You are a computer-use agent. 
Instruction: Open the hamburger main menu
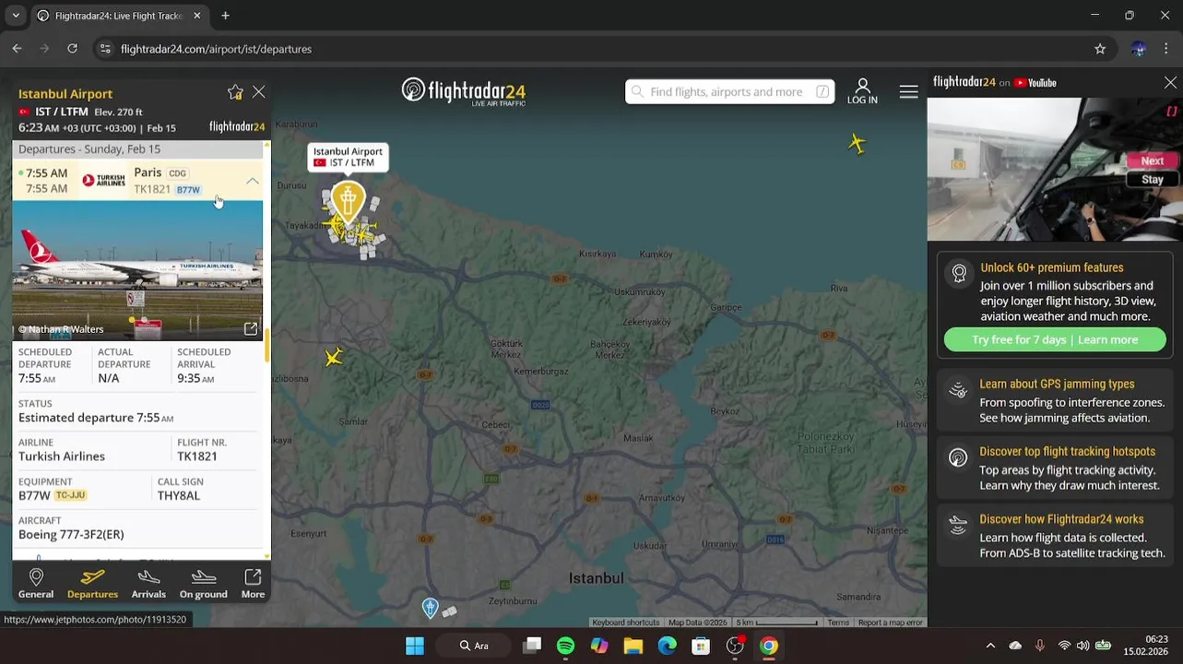(908, 91)
